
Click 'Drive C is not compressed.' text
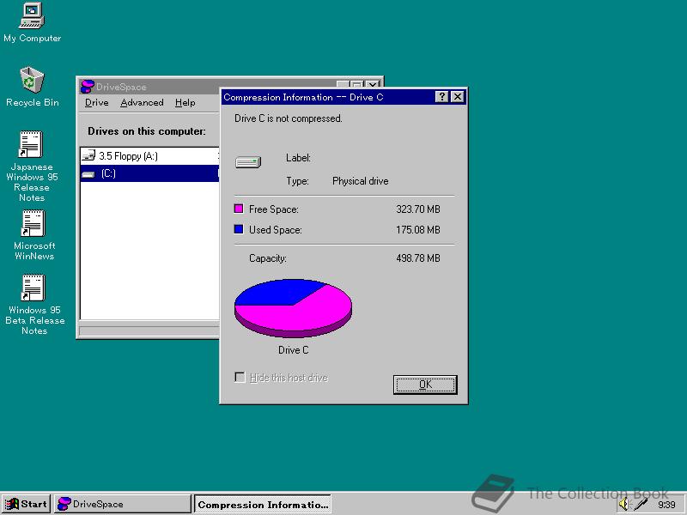coord(289,118)
